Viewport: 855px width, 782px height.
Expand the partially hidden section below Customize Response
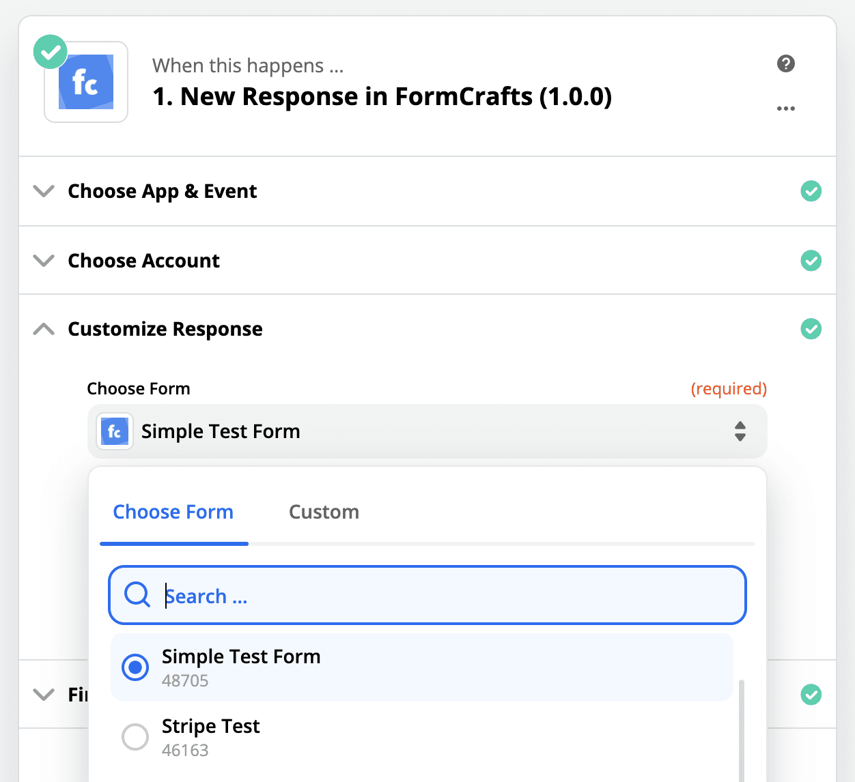pyautogui.click(x=44, y=695)
